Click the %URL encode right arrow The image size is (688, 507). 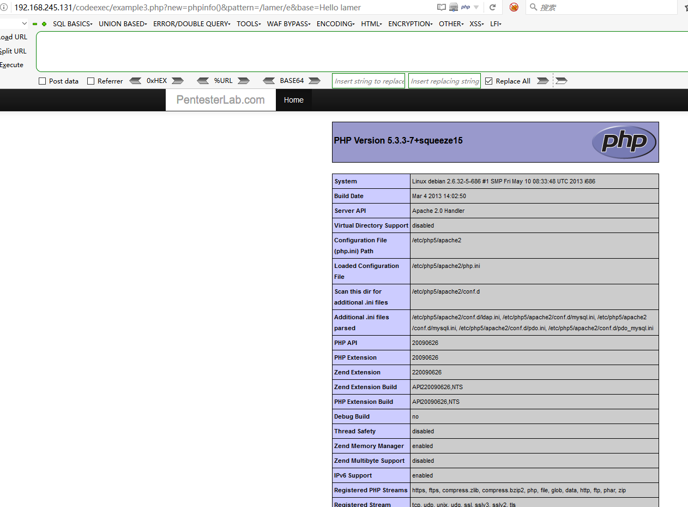coord(244,81)
